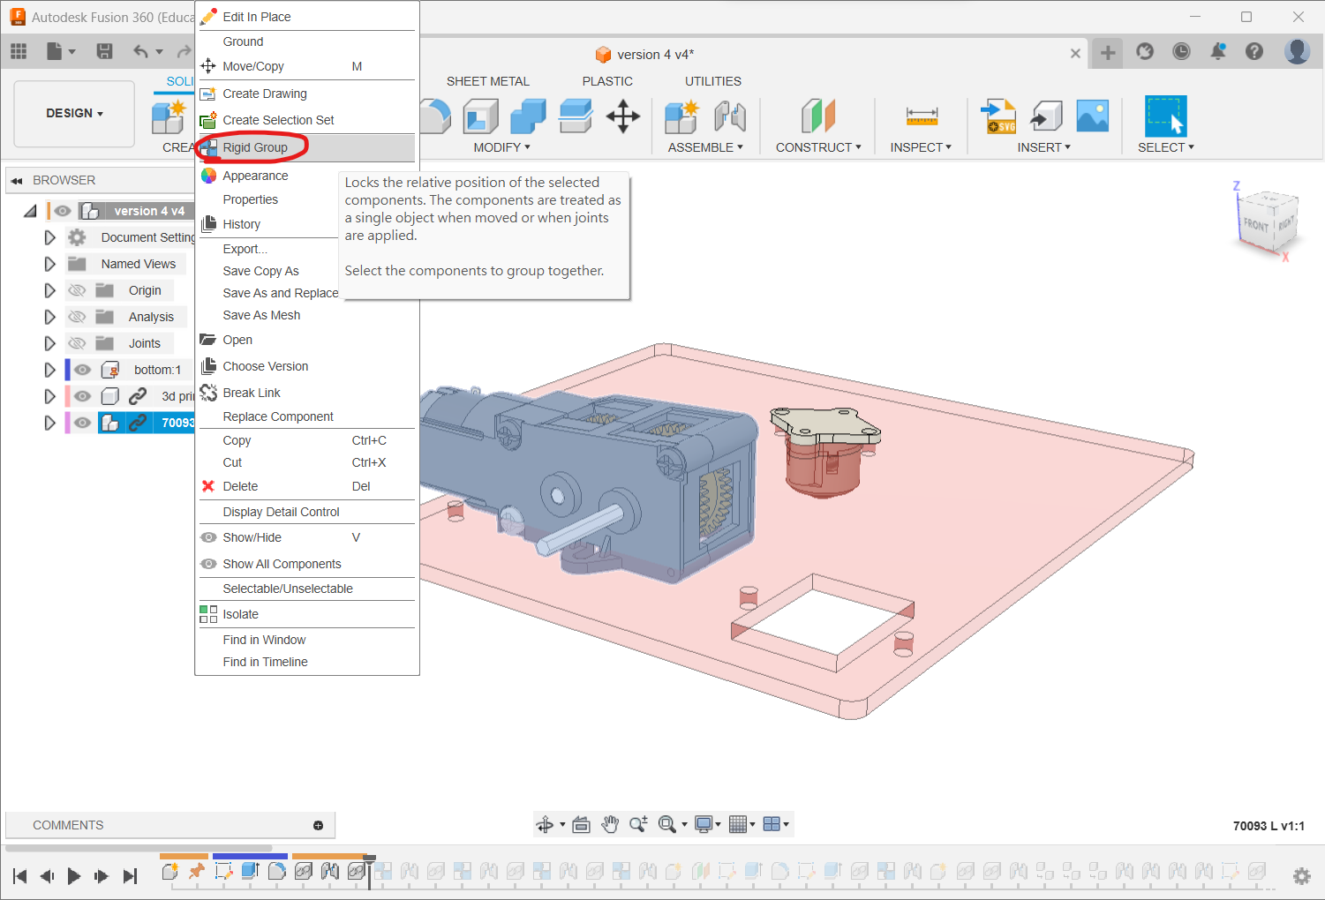Viewport: 1325px width, 900px height.
Task: Choose Rigid Group from context menu
Action: tap(255, 147)
